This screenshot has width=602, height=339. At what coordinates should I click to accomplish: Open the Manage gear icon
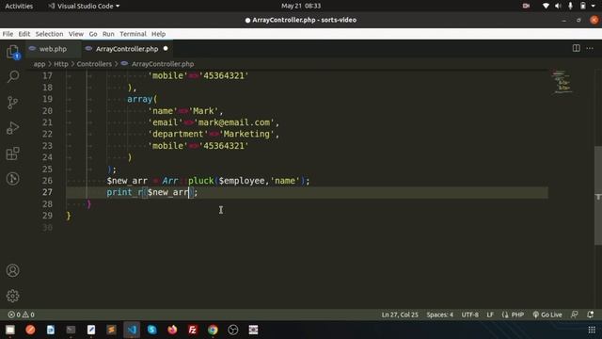[12, 296]
